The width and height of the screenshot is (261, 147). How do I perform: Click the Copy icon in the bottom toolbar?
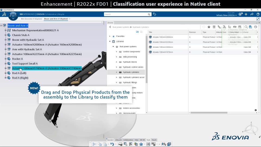coord(100,144)
